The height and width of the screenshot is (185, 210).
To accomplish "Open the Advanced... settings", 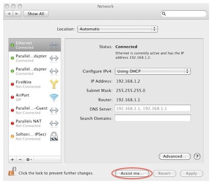I will click(x=175, y=156).
